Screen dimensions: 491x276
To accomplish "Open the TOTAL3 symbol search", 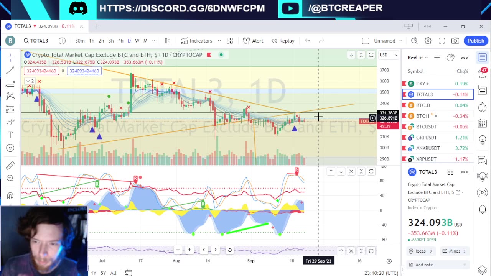I will click(x=36, y=41).
